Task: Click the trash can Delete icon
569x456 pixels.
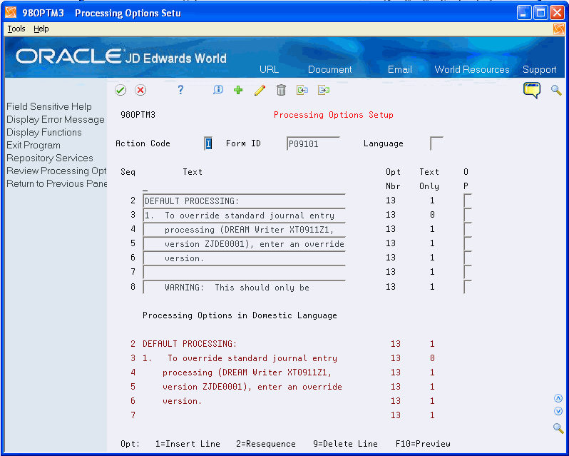Action: 281,90
